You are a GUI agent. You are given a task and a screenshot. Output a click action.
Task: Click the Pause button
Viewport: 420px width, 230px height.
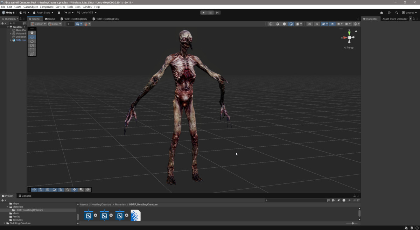pyautogui.click(x=210, y=13)
